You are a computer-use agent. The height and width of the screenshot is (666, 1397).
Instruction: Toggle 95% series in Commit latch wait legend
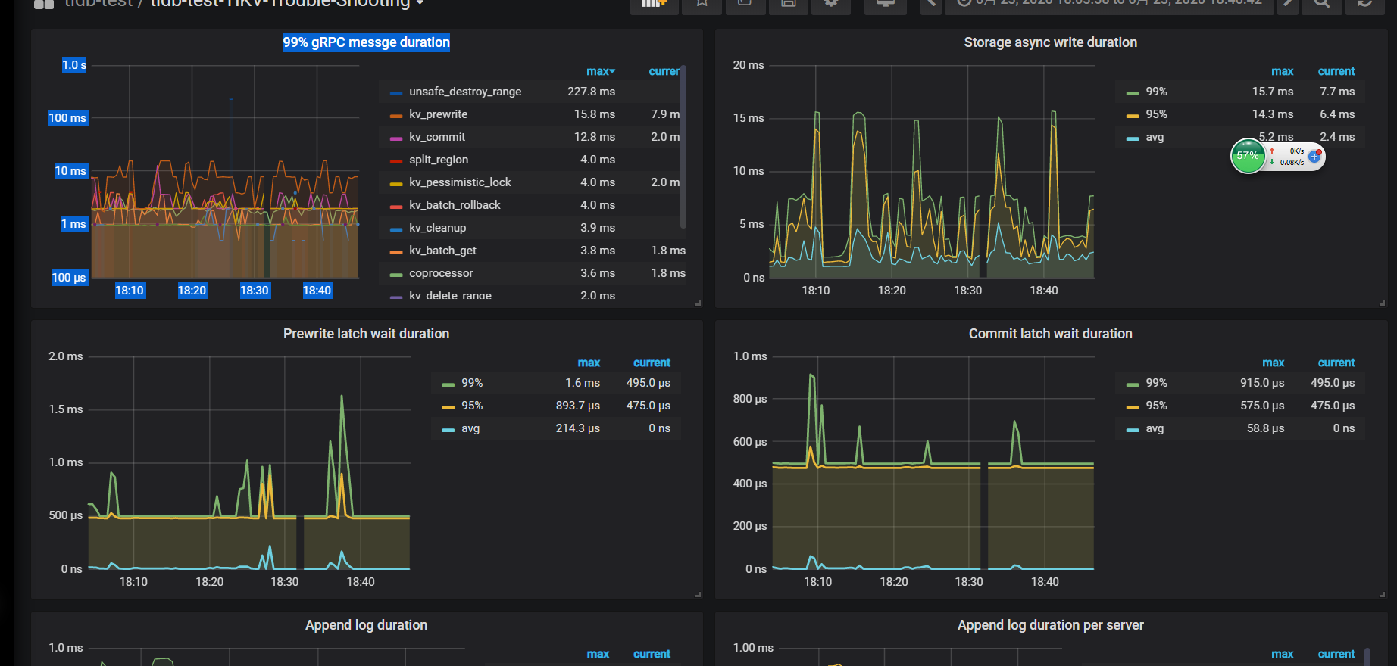point(1155,406)
